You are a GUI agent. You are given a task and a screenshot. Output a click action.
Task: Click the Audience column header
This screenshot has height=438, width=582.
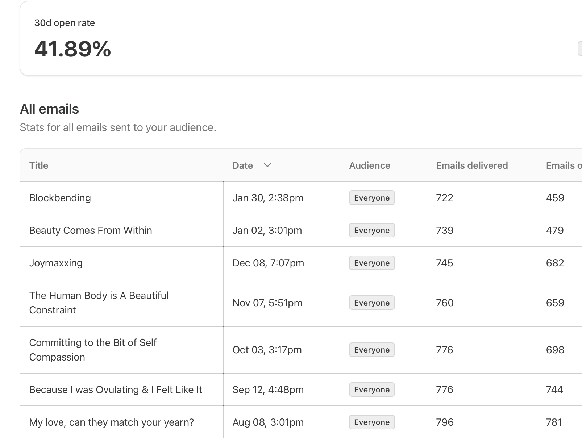[x=370, y=165]
